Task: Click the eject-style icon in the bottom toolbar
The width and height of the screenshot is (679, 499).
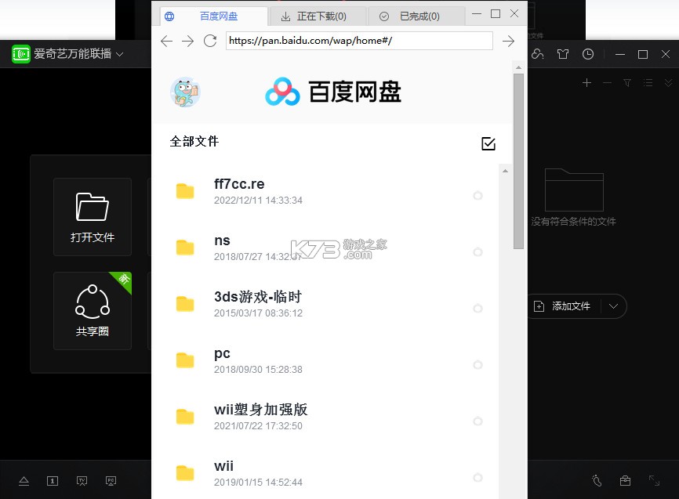Action: pyautogui.click(x=24, y=481)
